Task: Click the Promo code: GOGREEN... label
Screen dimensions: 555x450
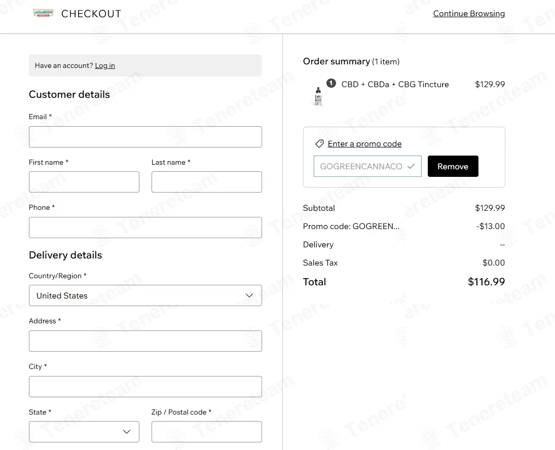Action: coord(351,226)
